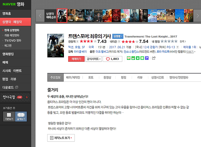Viewport: 201px width, 147px height.
Task: Click the PG-13 rating help icon
Action: [x=178, y=47]
